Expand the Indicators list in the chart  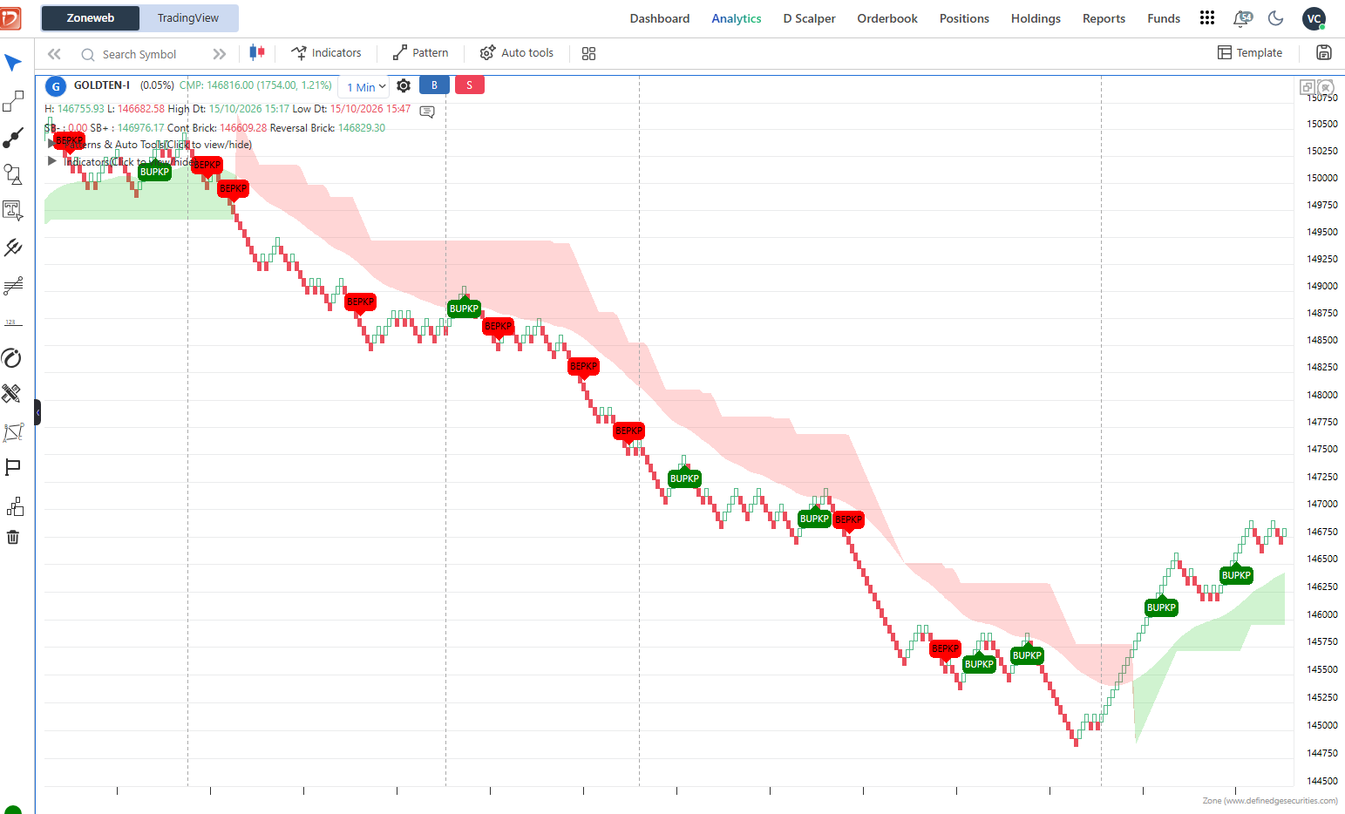click(51, 161)
